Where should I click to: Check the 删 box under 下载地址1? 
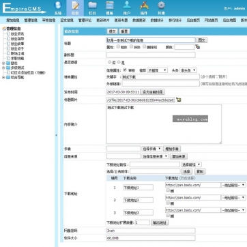(168, 190)
